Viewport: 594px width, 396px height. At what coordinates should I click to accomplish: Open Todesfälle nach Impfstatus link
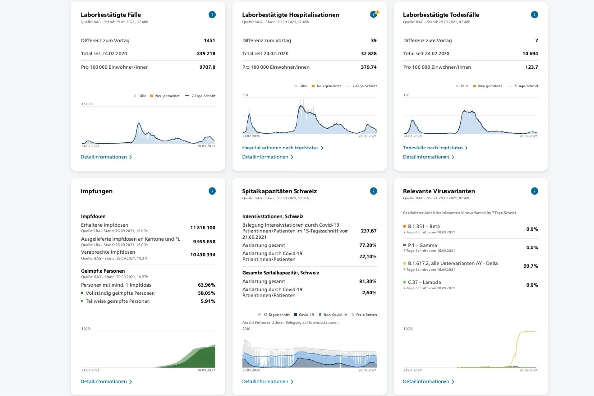point(436,148)
